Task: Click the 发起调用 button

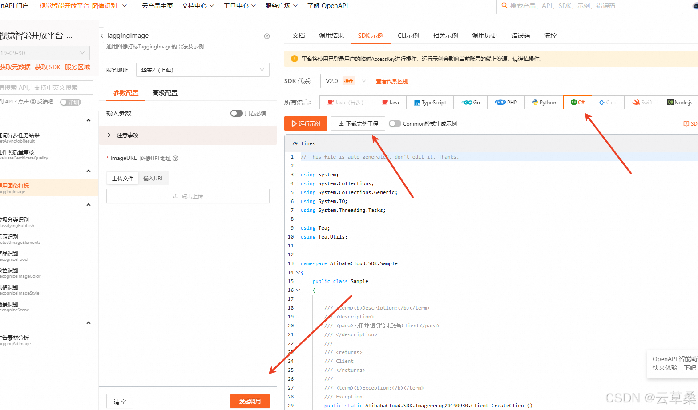Action: coord(250,401)
